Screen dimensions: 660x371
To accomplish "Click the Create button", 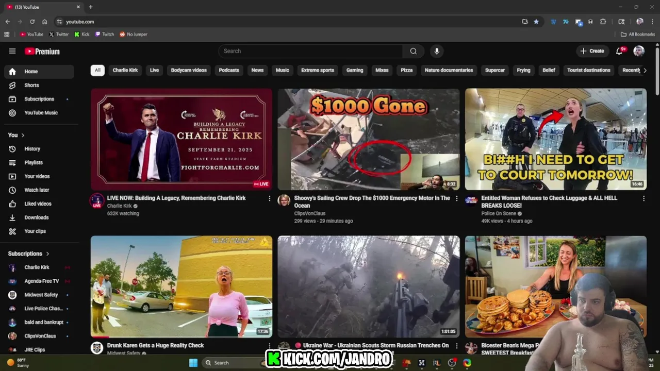I will pos(592,51).
